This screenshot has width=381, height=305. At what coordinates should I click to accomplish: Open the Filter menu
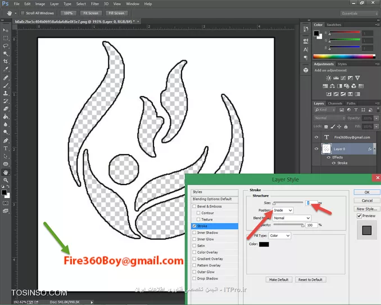click(x=95, y=4)
